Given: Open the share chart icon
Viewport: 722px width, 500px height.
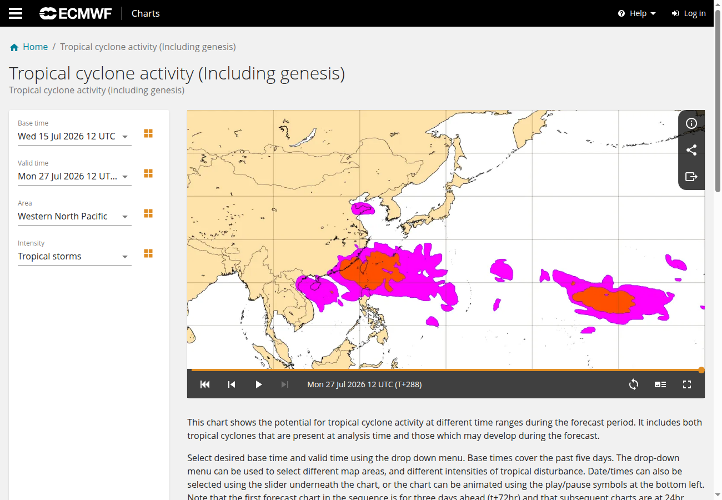Looking at the screenshot, I should [691, 150].
